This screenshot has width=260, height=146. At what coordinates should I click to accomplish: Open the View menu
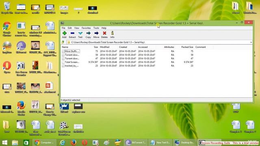(x=77, y=28)
